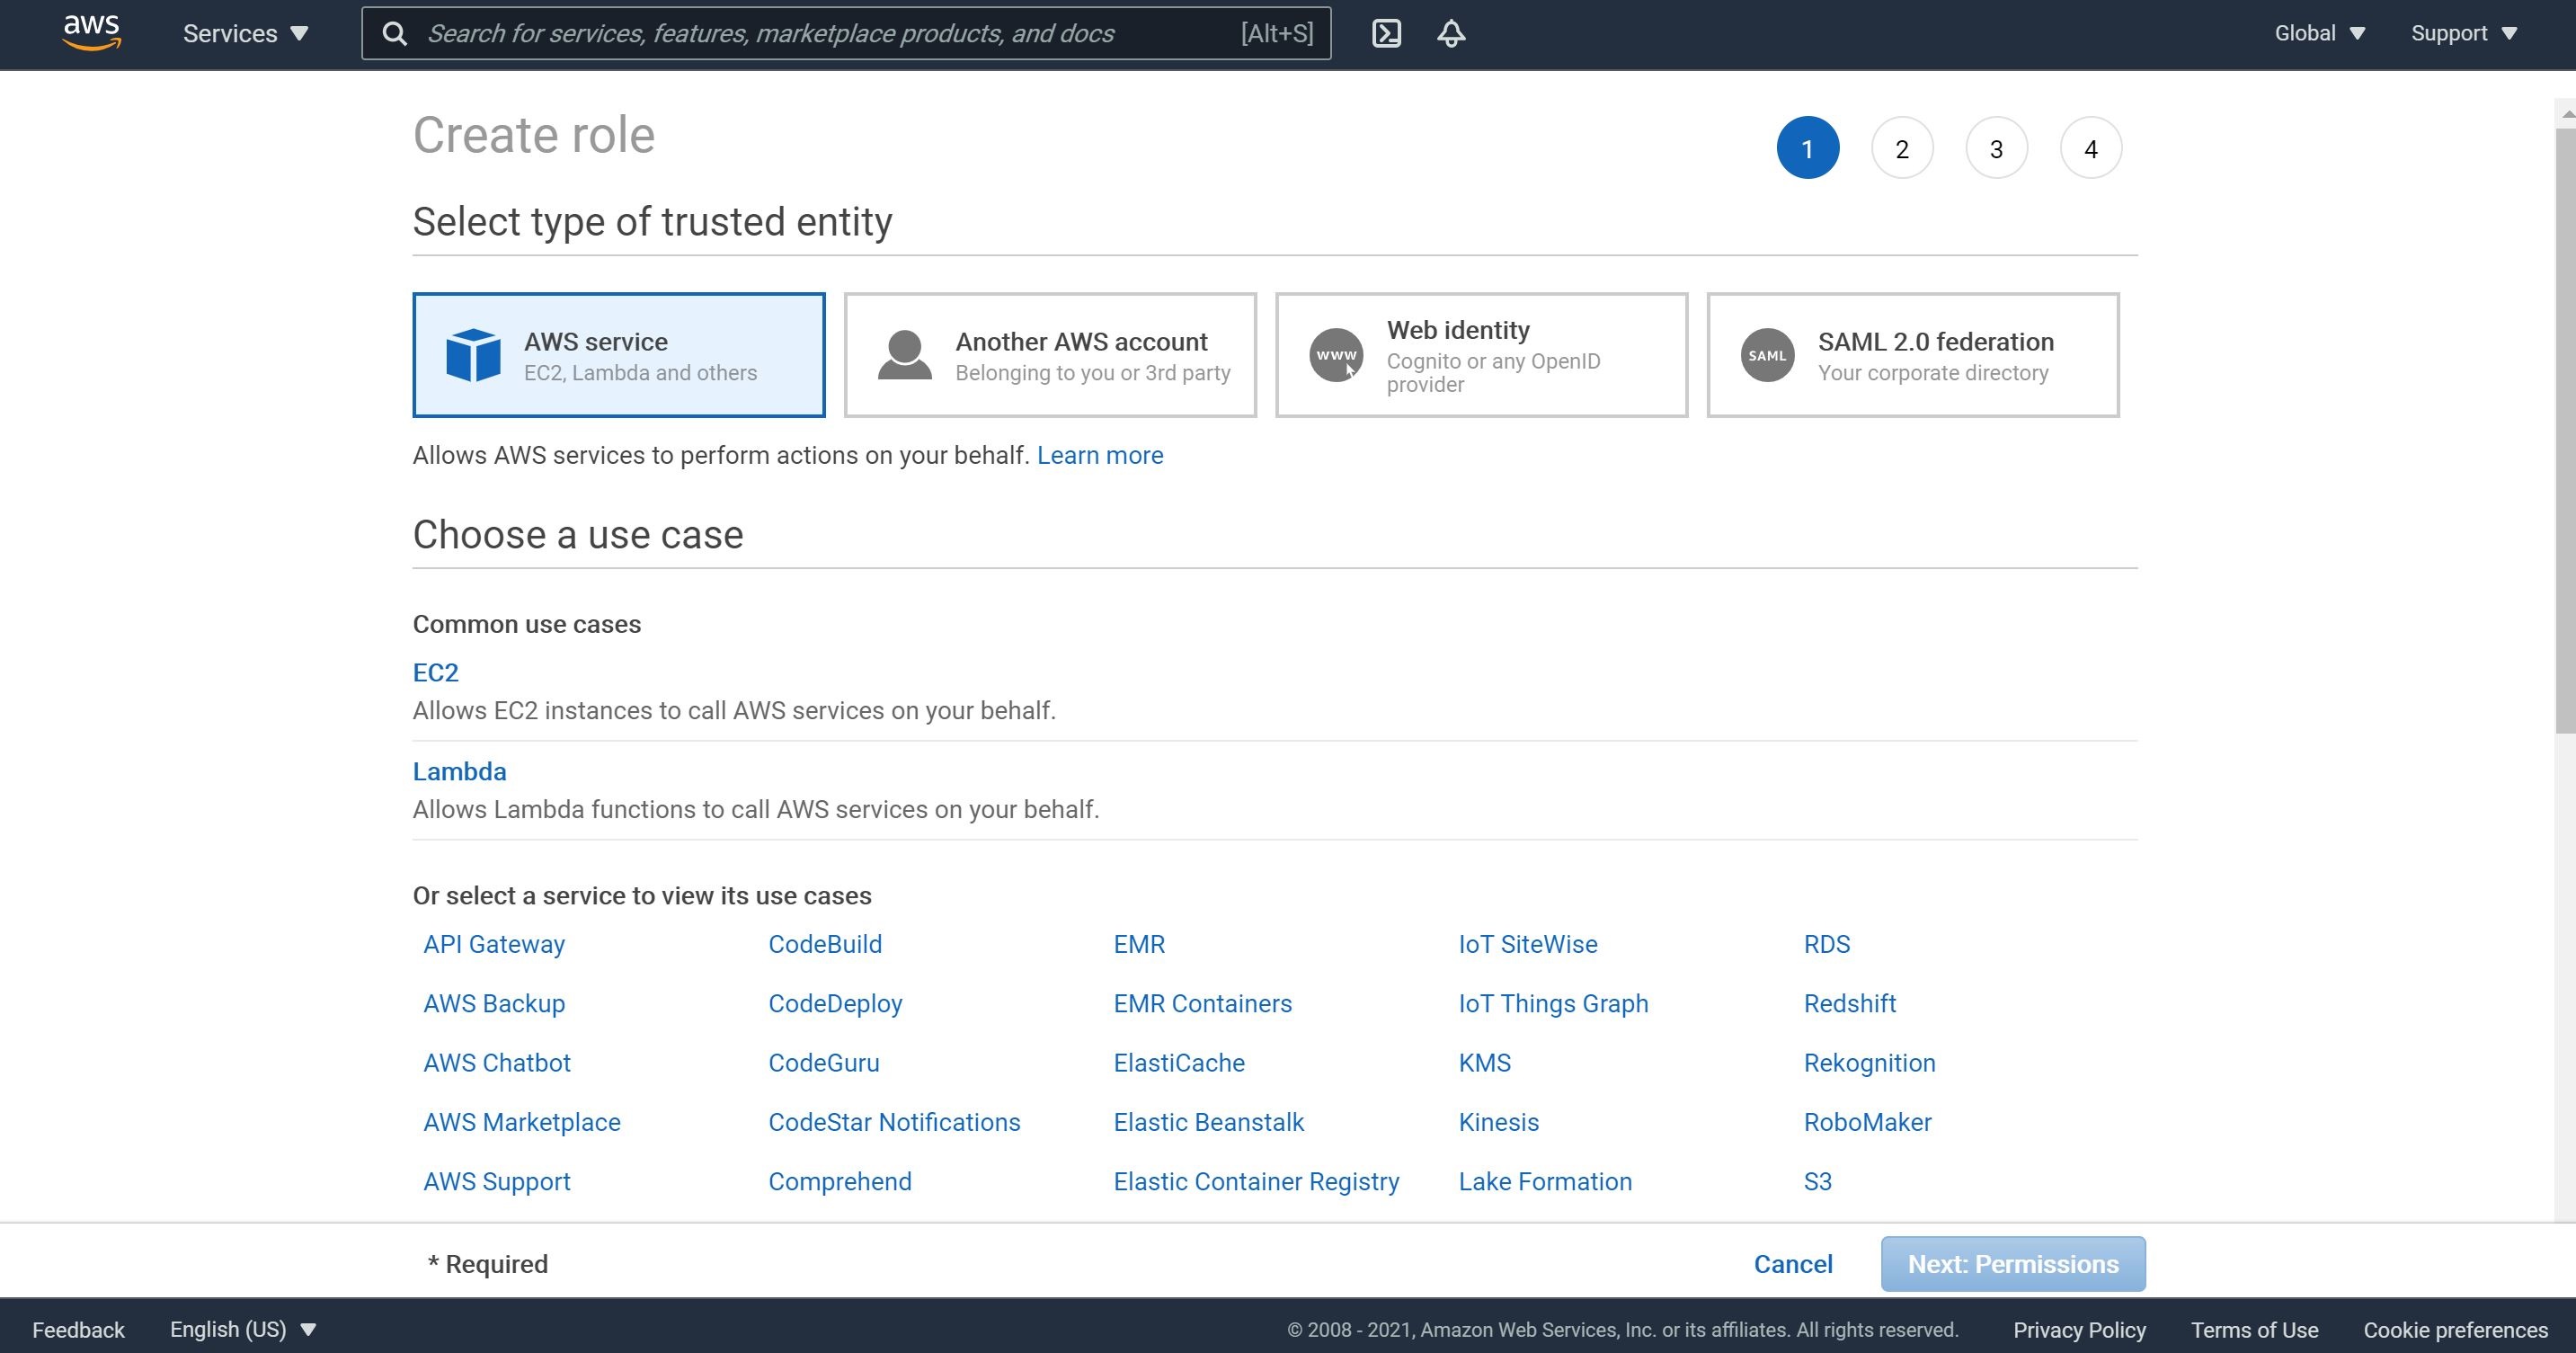Select Web identity entity card

(1481, 355)
